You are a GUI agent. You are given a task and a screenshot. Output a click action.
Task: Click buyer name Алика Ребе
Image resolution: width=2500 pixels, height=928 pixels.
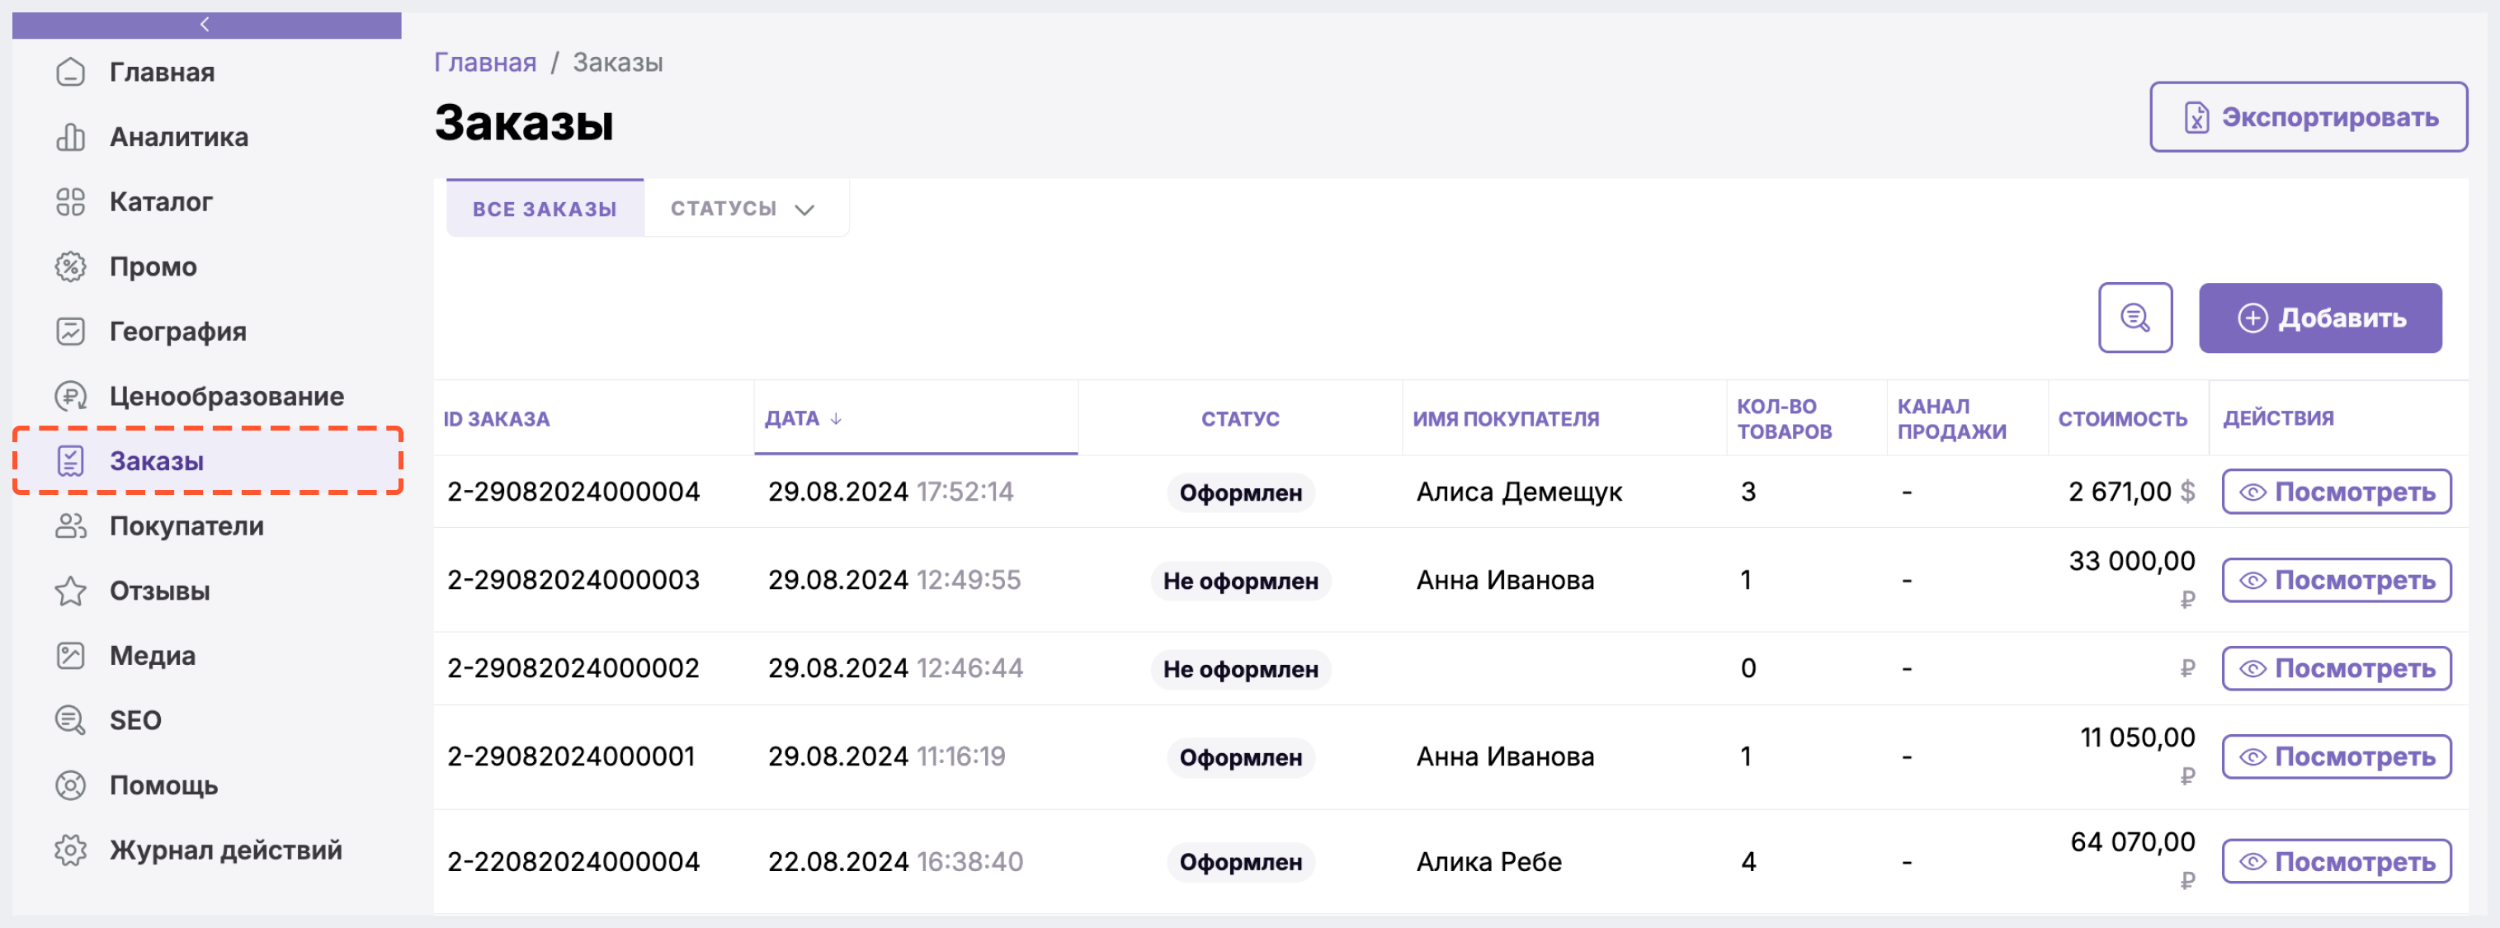(x=1488, y=862)
